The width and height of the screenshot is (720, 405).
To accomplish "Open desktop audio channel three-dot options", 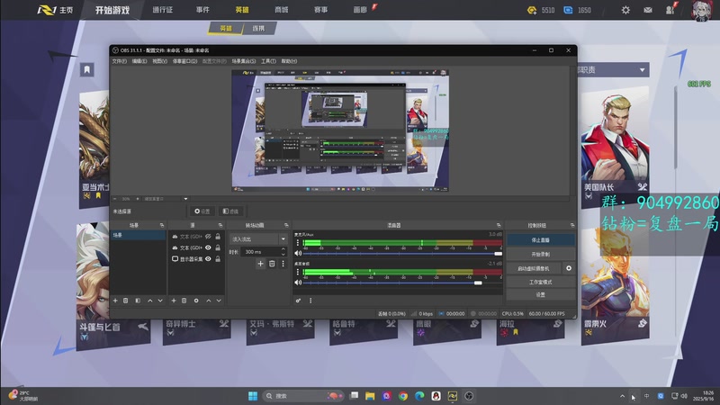I will tap(298, 273).
